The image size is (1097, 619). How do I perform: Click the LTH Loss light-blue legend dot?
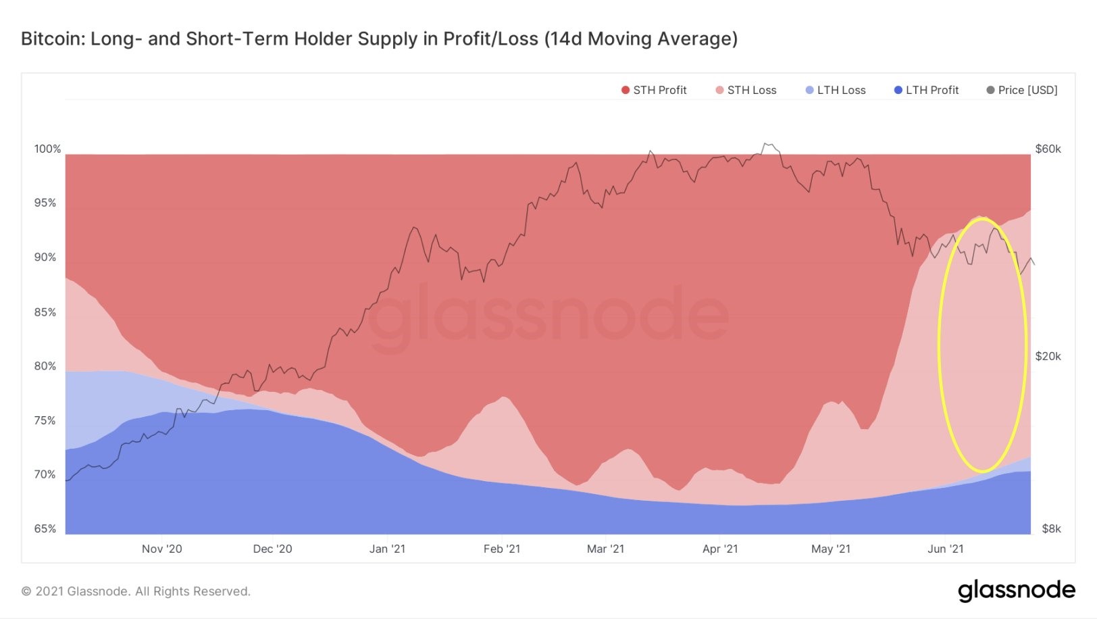[809, 90]
